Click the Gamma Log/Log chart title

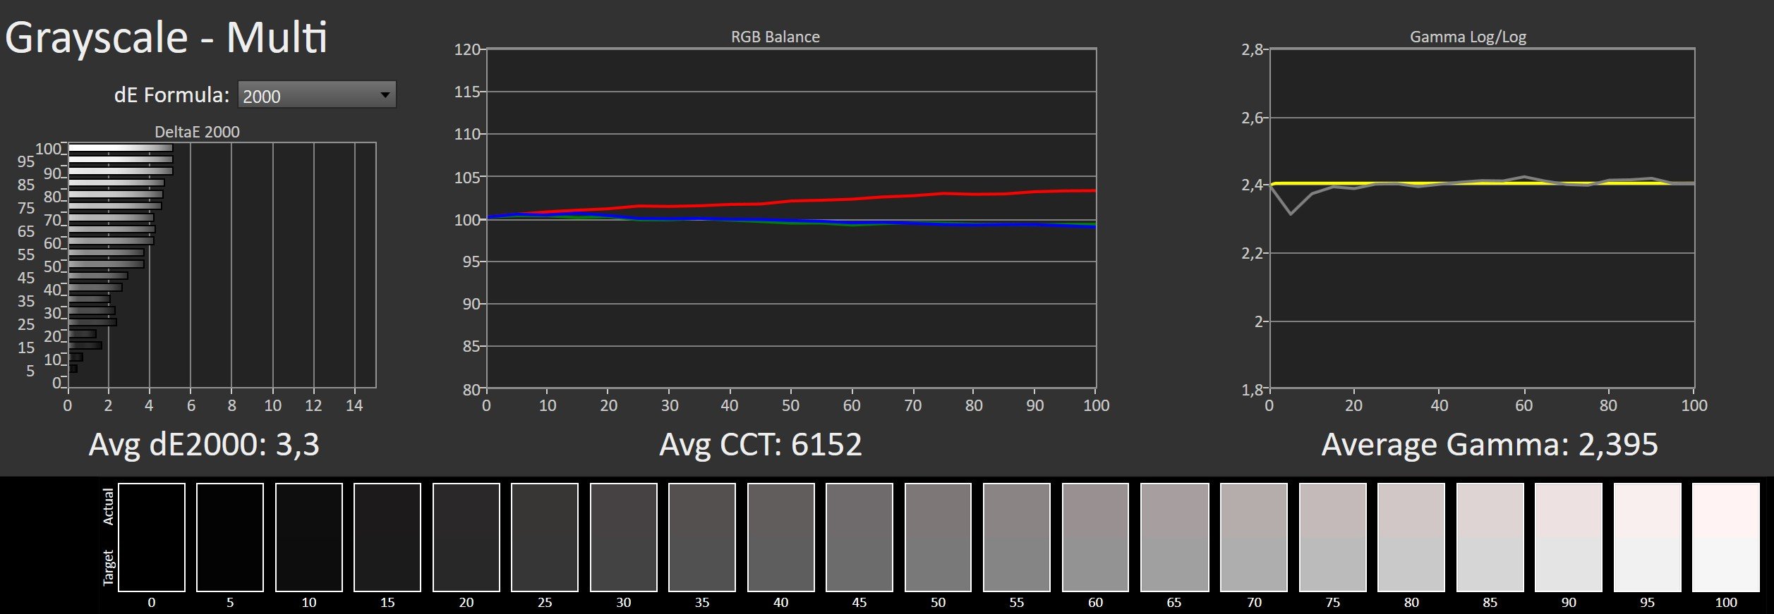point(1468,37)
